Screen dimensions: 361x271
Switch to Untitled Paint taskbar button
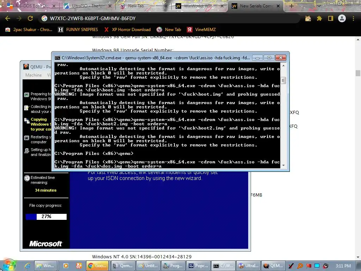148,266
